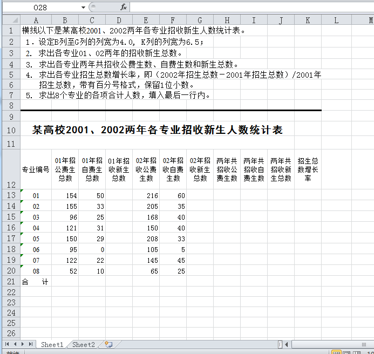Select column A header

pos(36,21)
